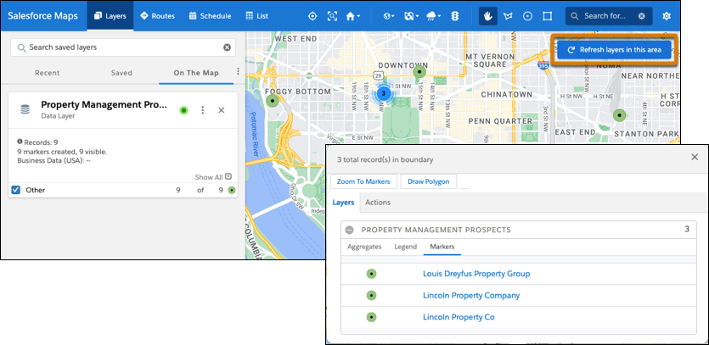Screen dimensions: 709x345
Task: Open the Routes tab
Action: 157,16
